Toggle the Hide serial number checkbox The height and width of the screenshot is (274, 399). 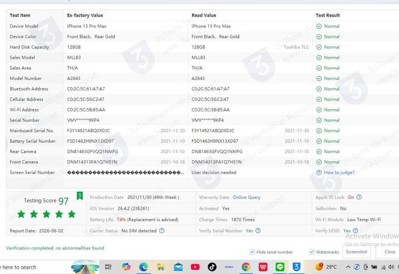point(252,252)
